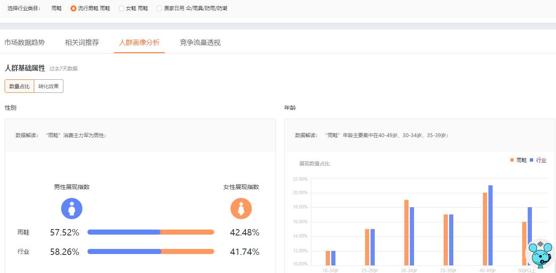Click the 行业 gender ratio bar
Viewport: 556px width, 273px height.
pos(150,251)
